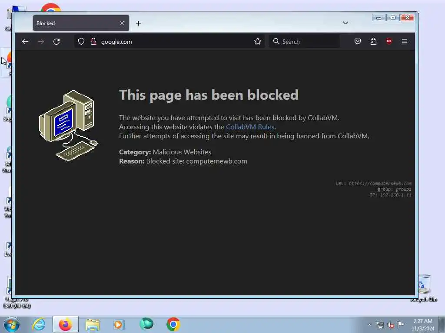Open the network status tray icon
Viewport: 445px width, 333px height.
380,325
